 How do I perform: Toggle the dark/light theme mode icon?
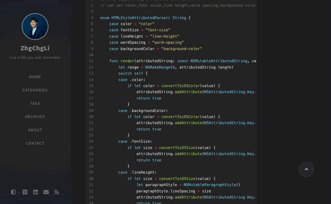point(13,192)
